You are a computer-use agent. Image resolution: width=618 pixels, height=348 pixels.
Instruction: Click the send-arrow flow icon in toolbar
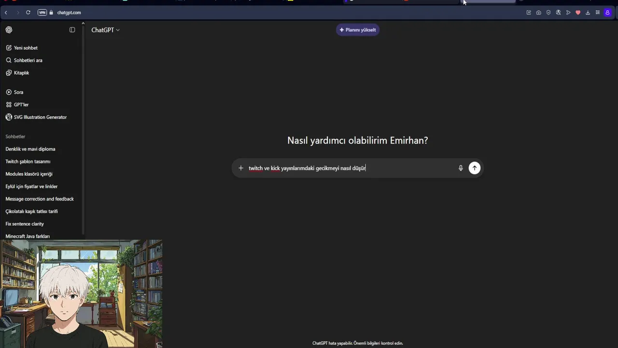[568, 13]
